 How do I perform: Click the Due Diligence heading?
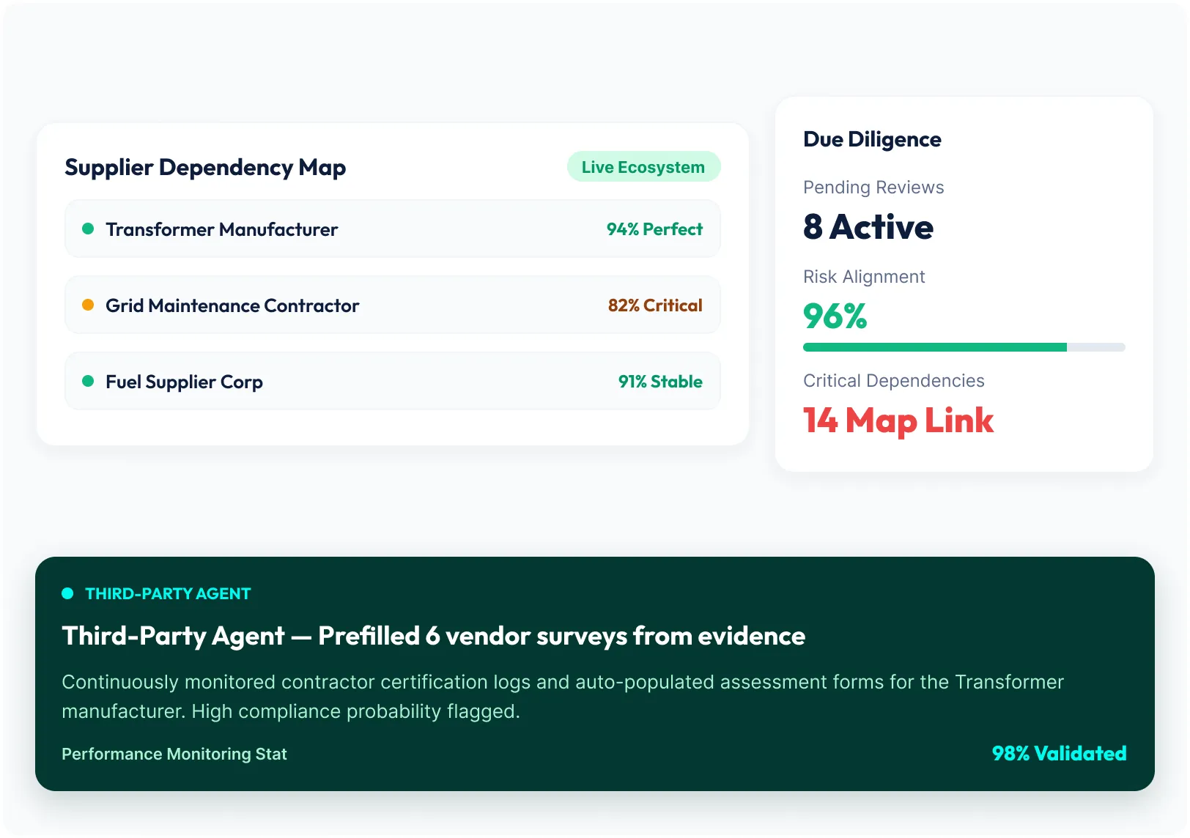pos(872,139)
